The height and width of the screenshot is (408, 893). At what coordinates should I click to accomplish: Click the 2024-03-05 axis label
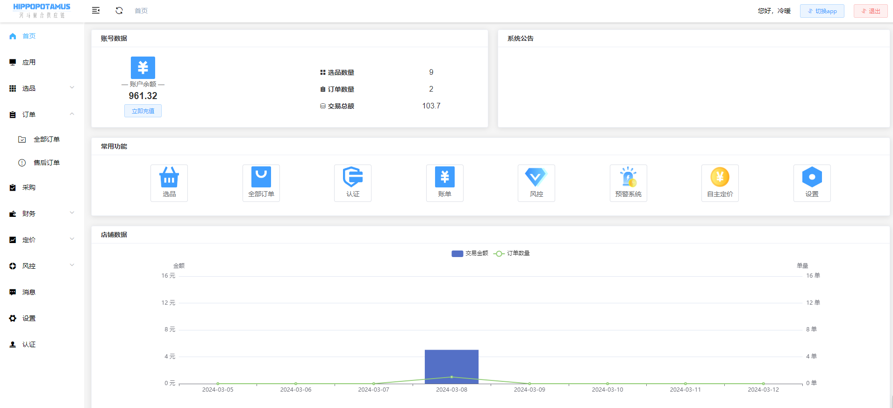point(218,390)
